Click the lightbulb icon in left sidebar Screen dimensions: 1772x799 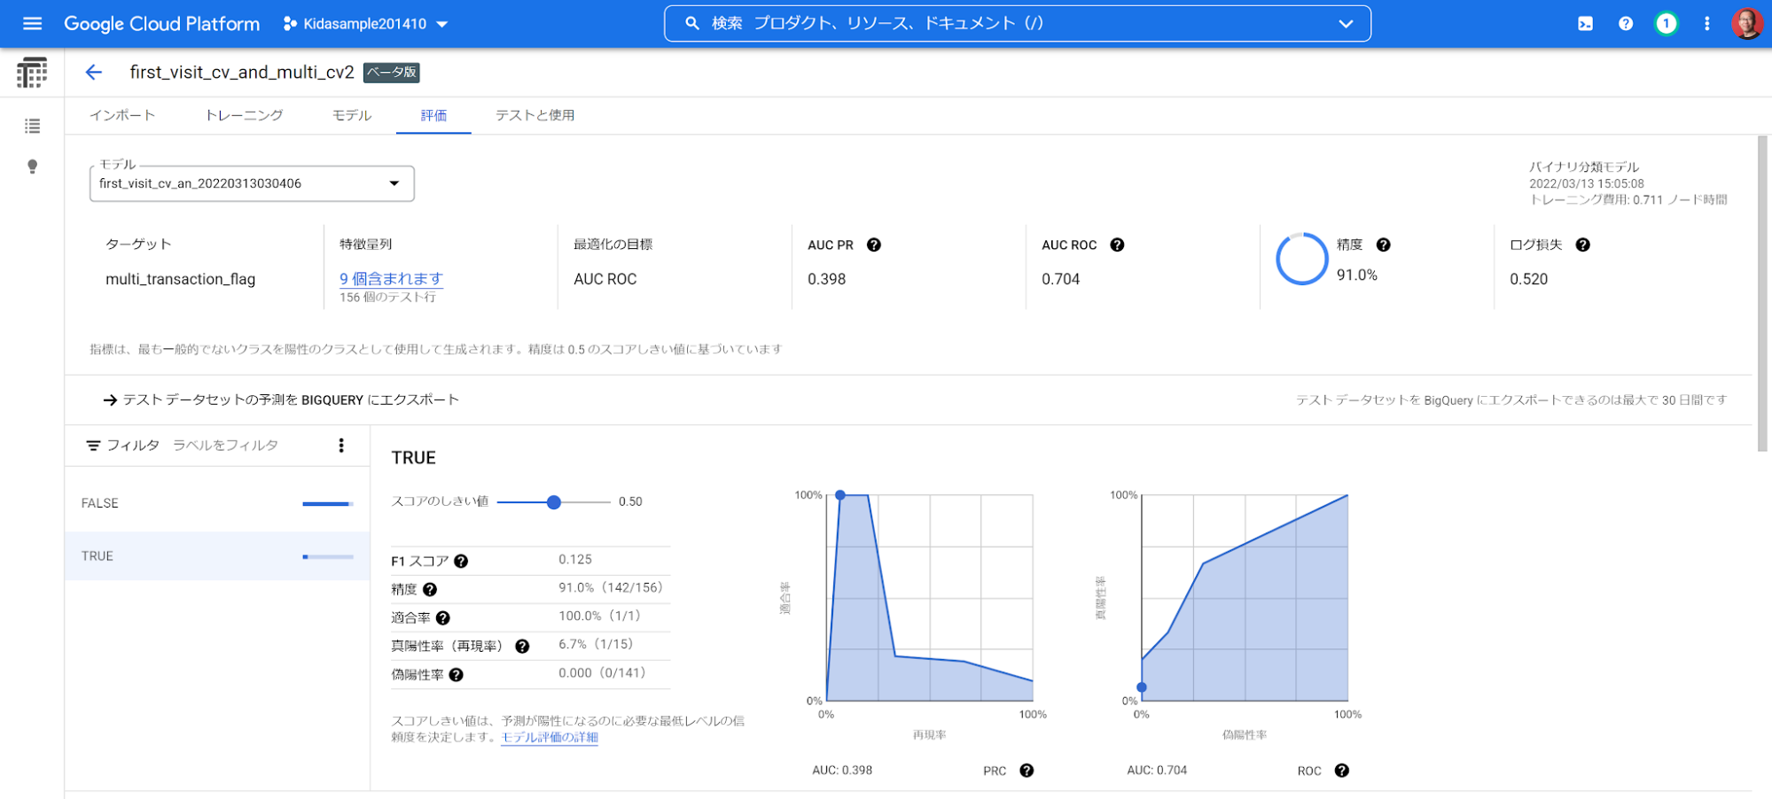(x=32, y=167)
